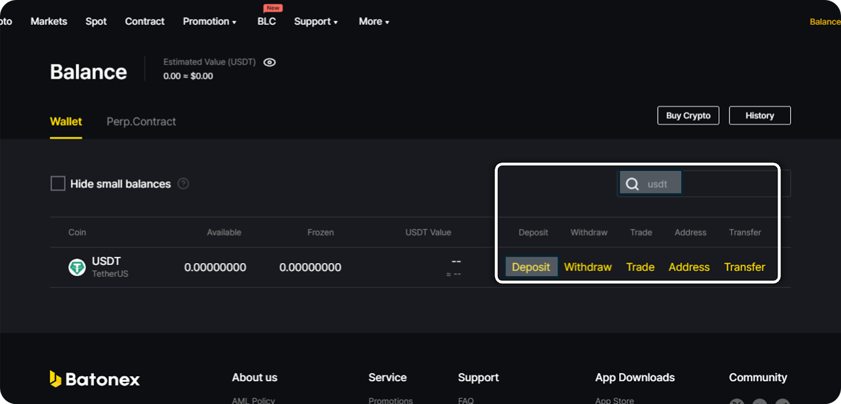841x404 pixels.
Task: Click the Service footer heading
Action: [387, 377]
